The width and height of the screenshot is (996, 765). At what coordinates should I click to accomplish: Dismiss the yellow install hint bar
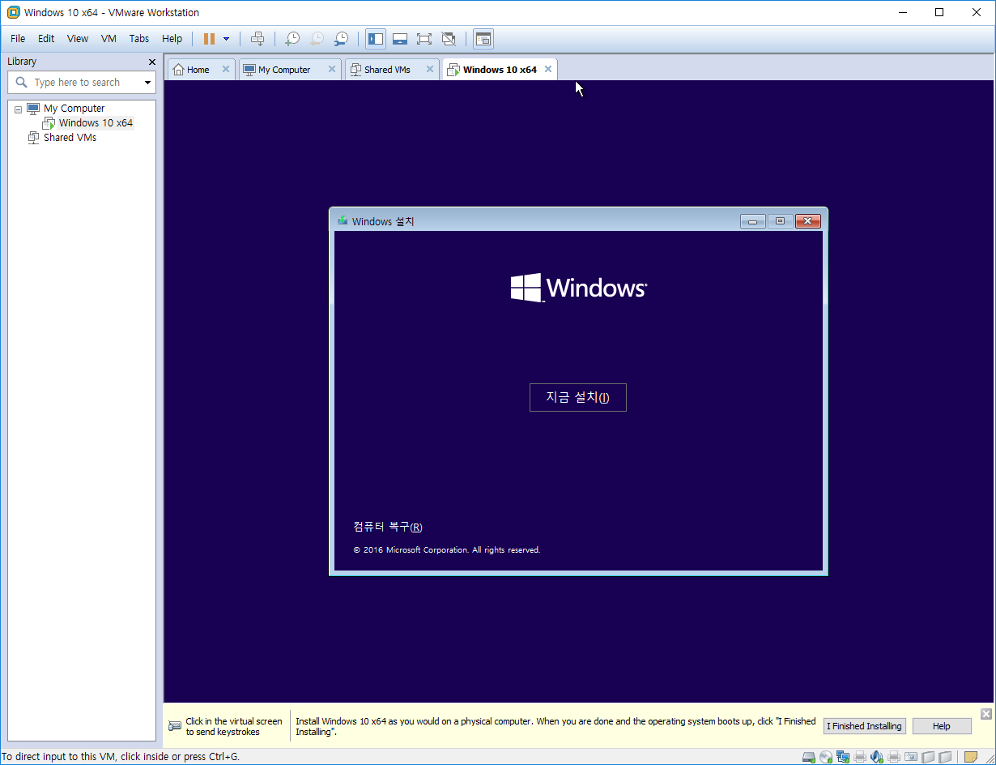pos(985,714)
